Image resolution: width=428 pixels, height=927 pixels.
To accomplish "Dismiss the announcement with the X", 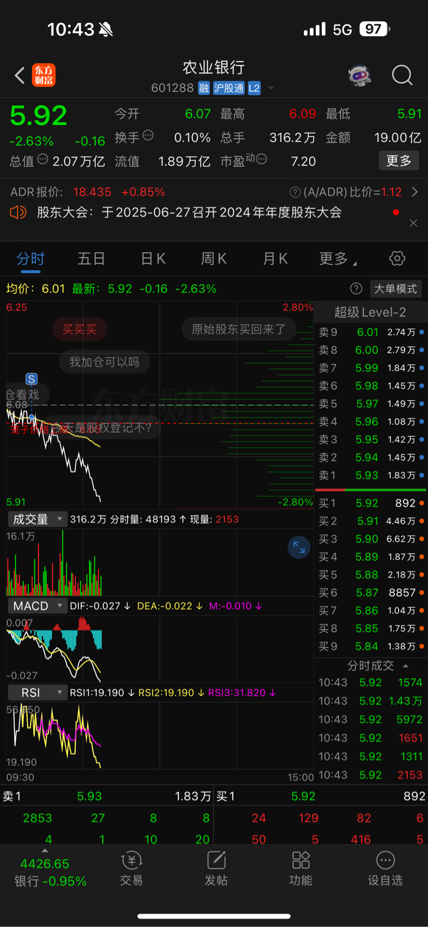I will pyautogui.click(x=413, y=223).
